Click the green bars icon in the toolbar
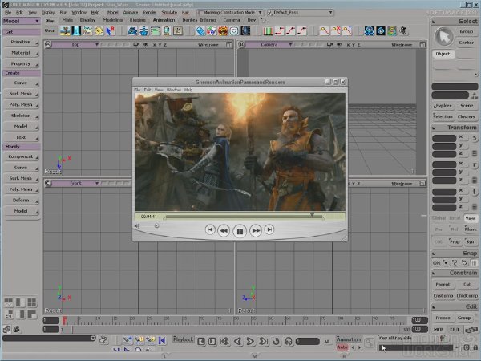Image resolution: width=481 pixels, height=361 pixels. (x=268, y=31)
